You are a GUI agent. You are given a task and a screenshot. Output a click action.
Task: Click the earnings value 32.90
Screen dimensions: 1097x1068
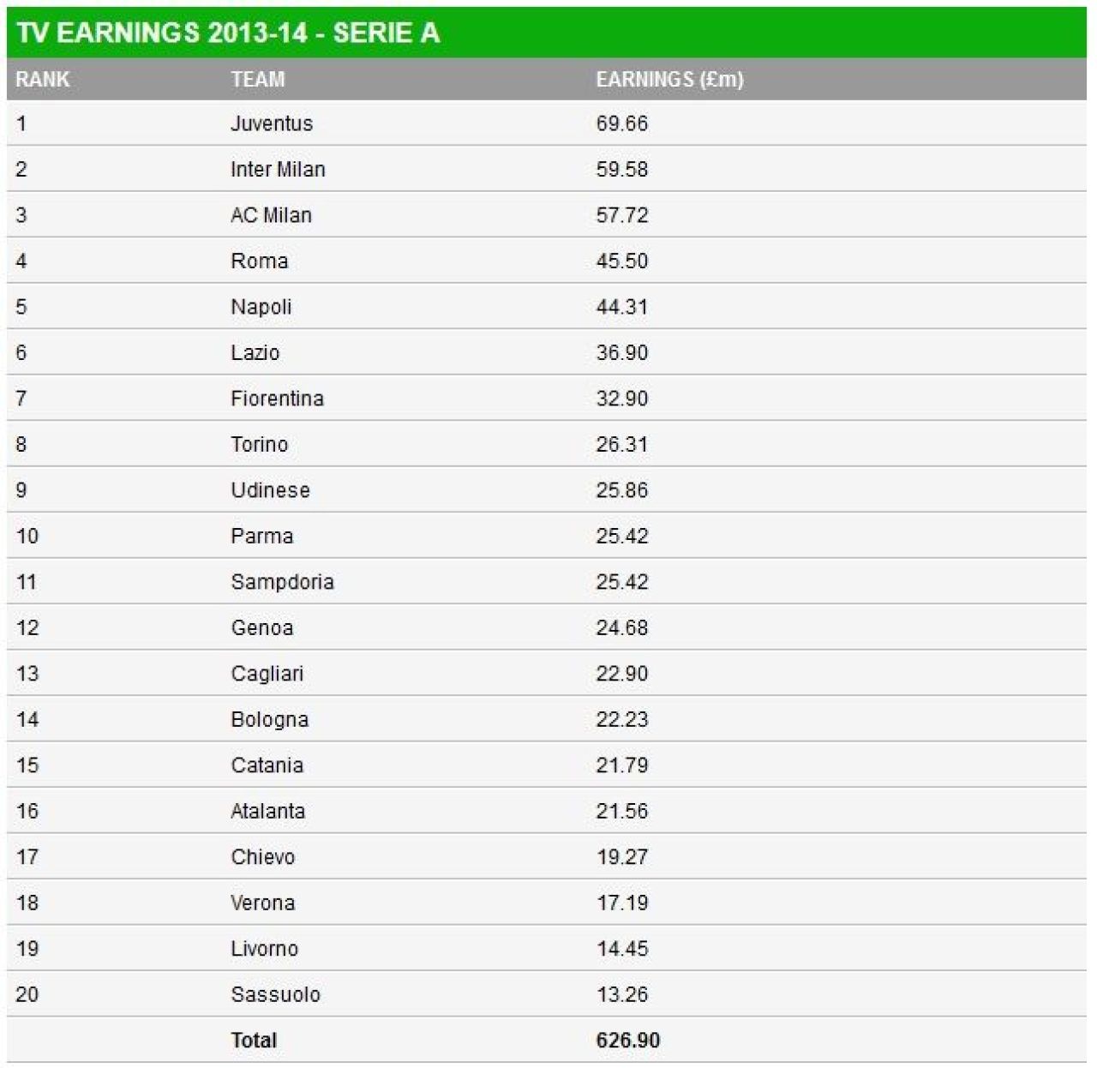[622, 399]
